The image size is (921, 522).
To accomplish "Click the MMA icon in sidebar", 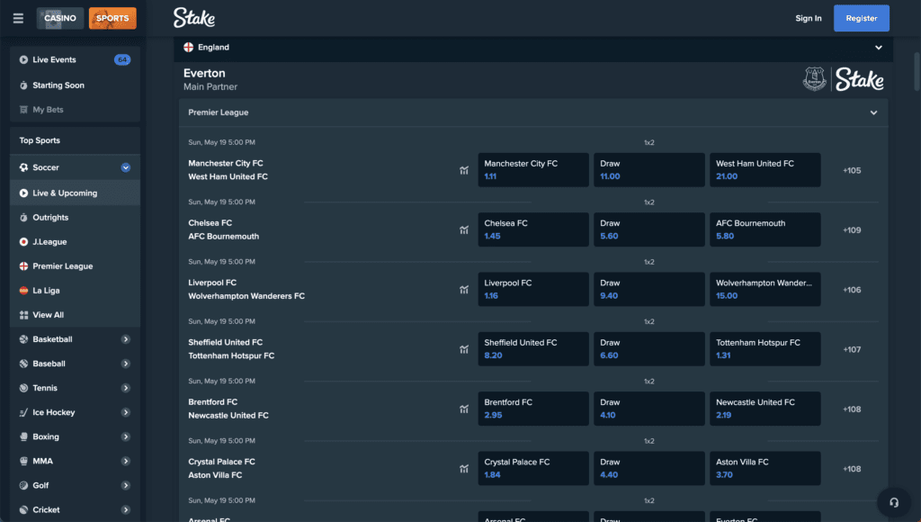I will click(x=23, y=461).
